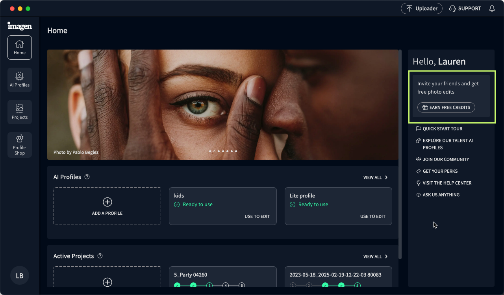The height and width of the screenshot is (295, 504).
Task: Open the notifications bell
Action: tap(492, 8)
